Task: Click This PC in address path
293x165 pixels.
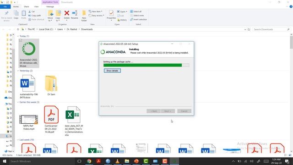Action: [31, 29]
